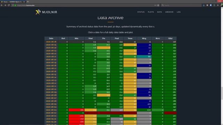The width and height of the screenshot is (223, 125).
Task: Click the site info lock icon
Action: pos(15,5)
